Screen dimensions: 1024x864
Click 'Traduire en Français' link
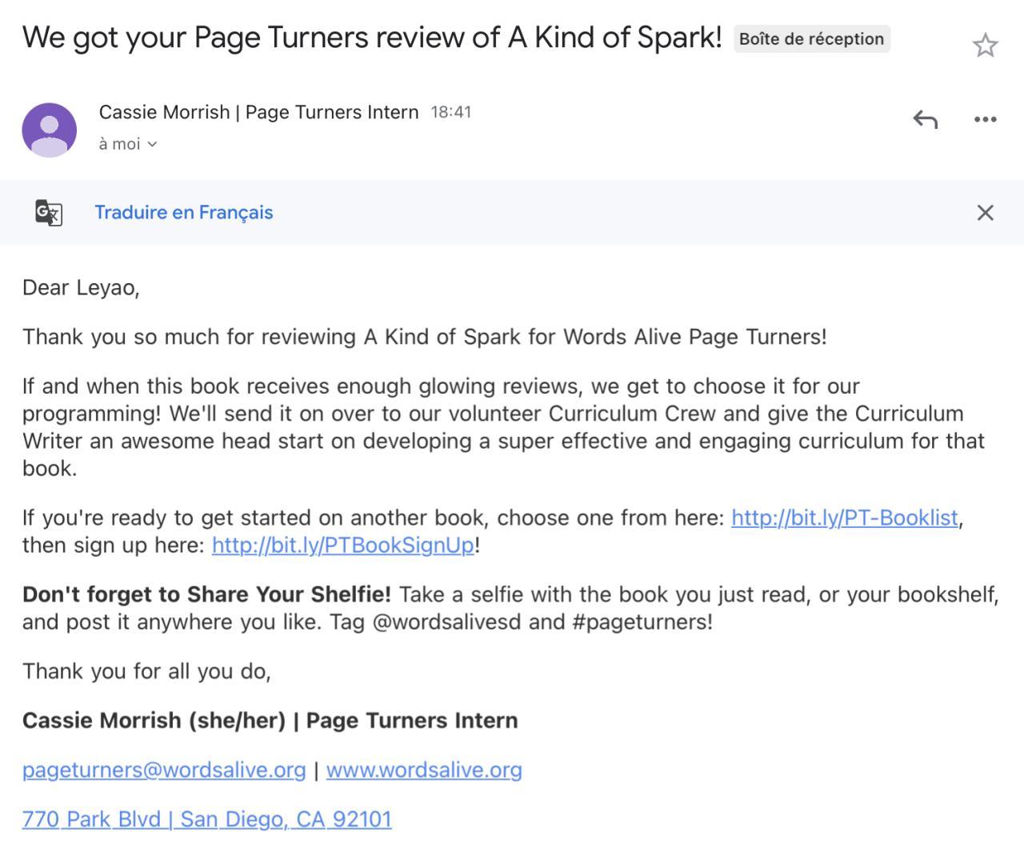coord(184,212)
